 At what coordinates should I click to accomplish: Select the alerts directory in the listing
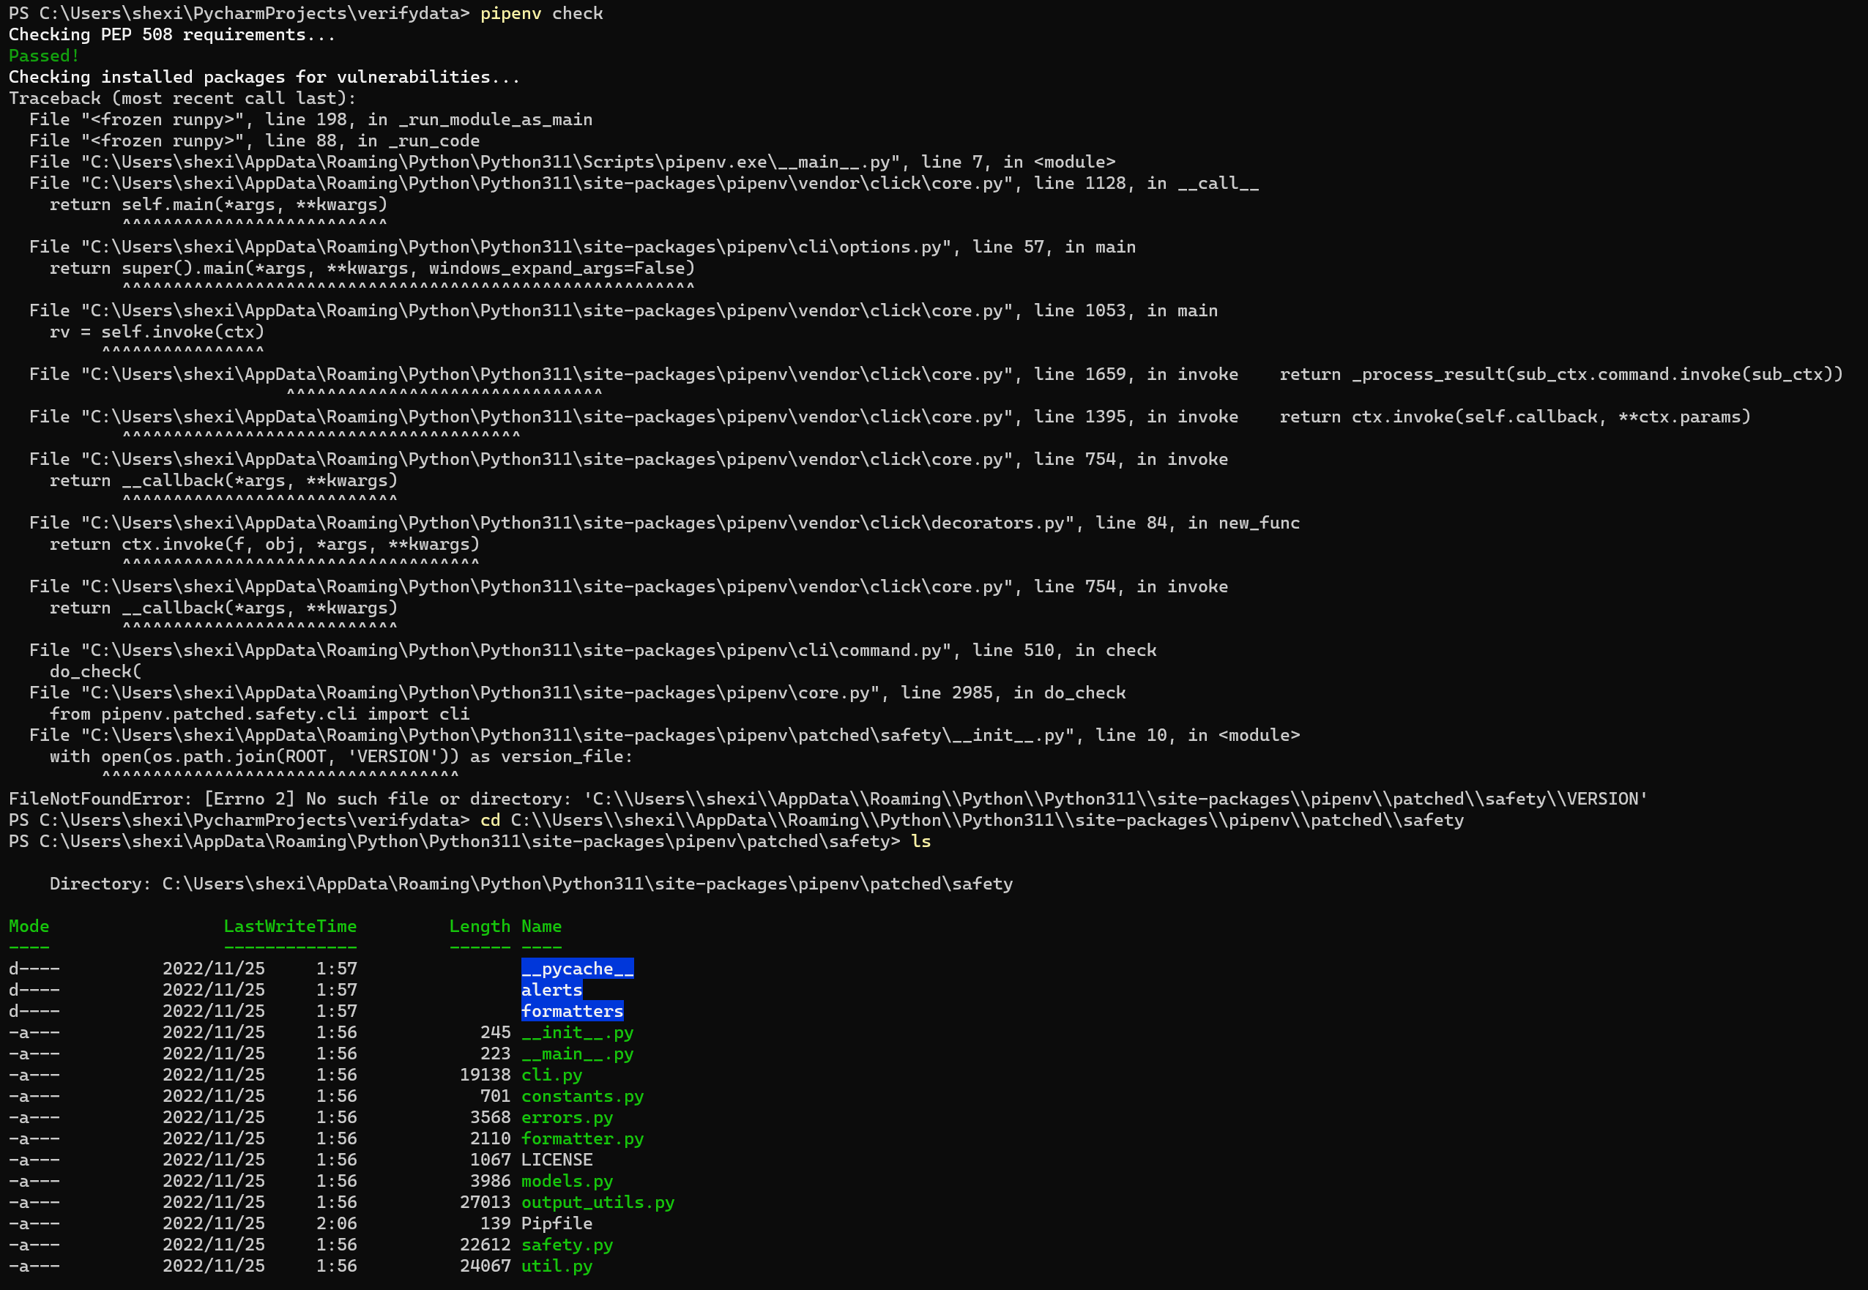[x=554, y=989]
